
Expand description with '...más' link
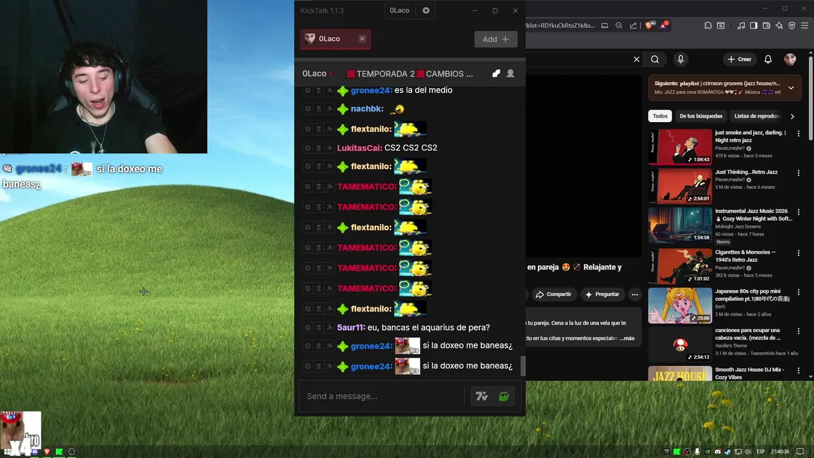point(626,338)
